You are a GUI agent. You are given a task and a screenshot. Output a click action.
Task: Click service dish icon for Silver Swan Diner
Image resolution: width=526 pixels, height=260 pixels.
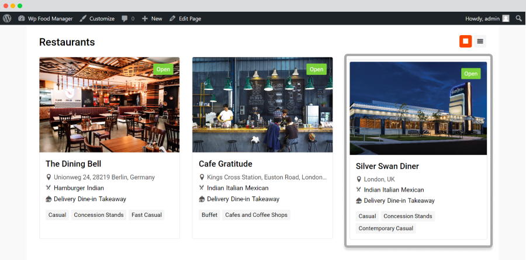359,200
